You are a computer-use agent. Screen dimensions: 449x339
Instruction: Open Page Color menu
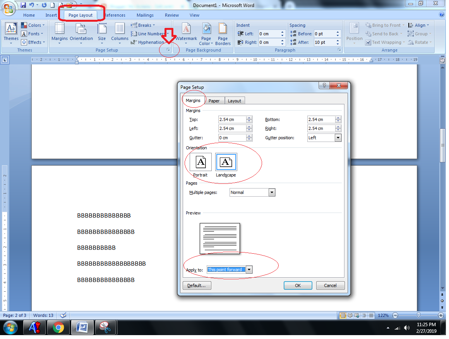[206, 34]
